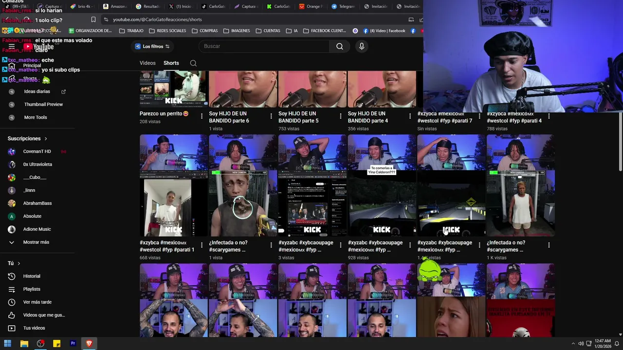Screen dimensions: 623x350
Task: Switch to Telegram browser tab
Action: [x=343, y=6]
